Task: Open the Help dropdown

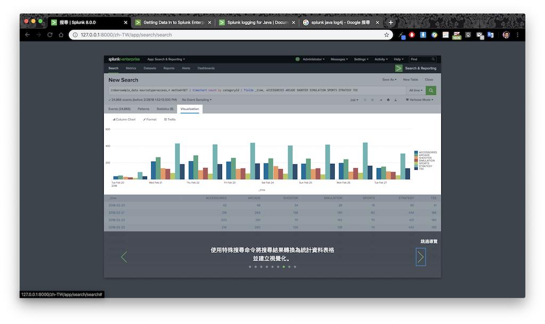Action: 398,60
